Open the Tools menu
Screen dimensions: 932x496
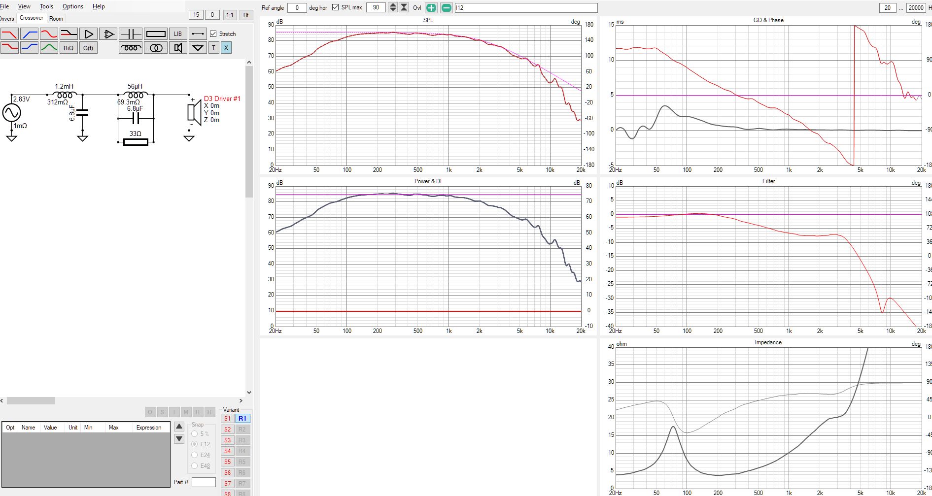[46, 6]
